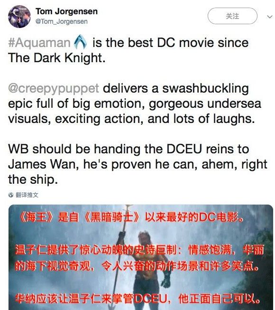Translate the tweet via 翻译推文
The height and width of the screenshot is (310, 275).
click(27, 195)
